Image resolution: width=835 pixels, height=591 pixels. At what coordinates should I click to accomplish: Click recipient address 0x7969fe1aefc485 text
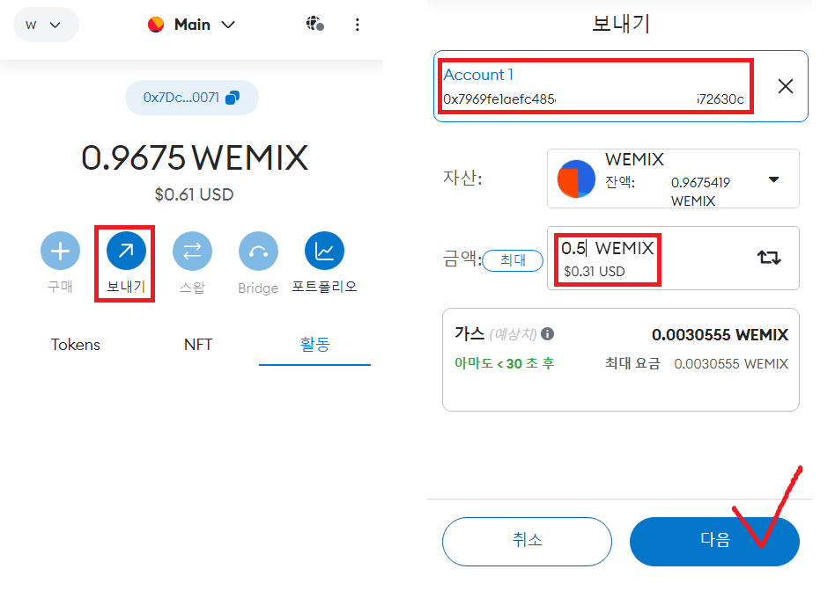(499, 99)
